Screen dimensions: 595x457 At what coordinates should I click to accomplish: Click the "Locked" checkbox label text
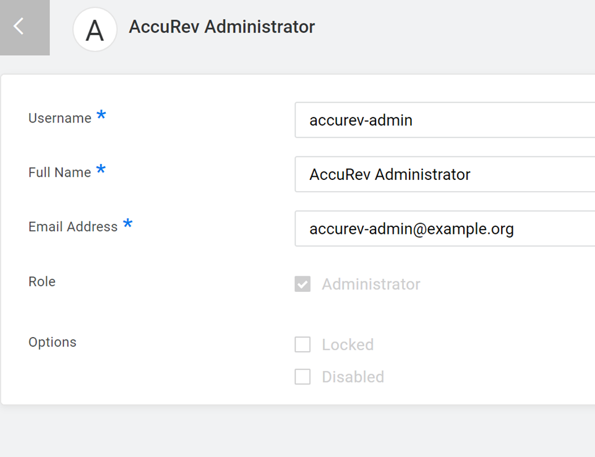tap(348, 344)
